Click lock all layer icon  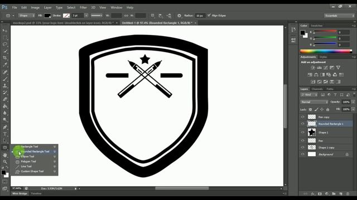[327, 109]
